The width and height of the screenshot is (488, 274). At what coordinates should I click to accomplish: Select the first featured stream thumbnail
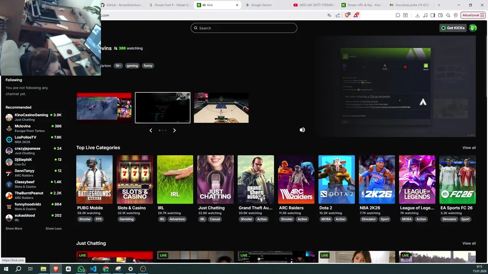coord(104,108)
